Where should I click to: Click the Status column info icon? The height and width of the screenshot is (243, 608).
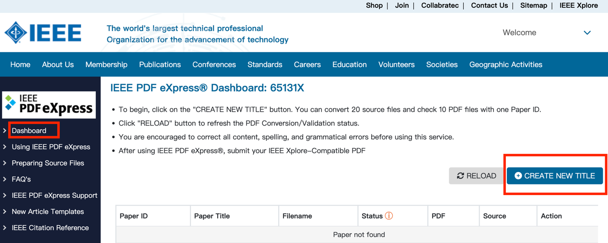tap(389, 216)
